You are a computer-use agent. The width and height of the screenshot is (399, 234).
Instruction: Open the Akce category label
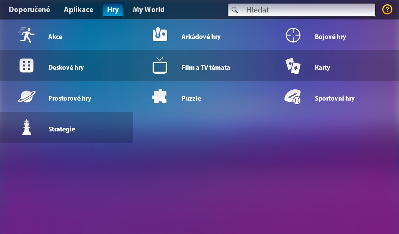55,37
